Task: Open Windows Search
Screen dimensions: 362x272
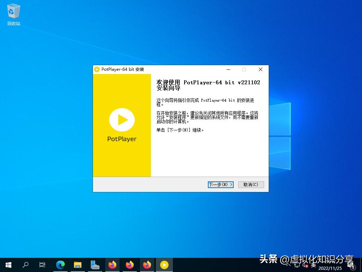Action: click(x=25, y=265)
